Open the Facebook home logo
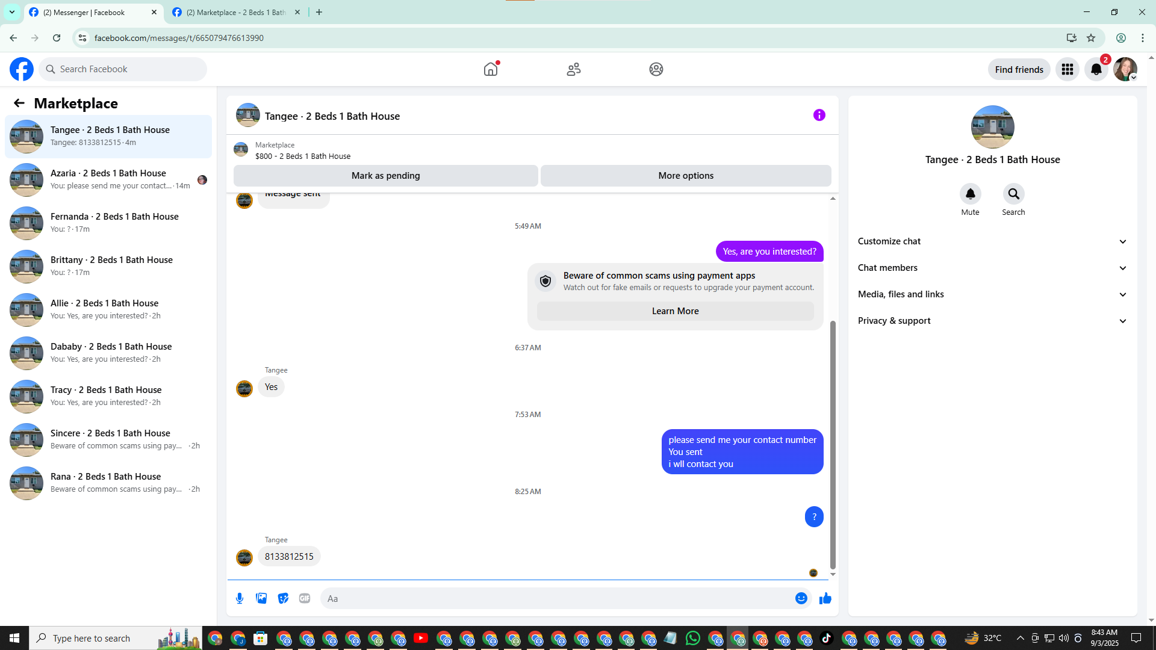 click(x=22, y=69)
